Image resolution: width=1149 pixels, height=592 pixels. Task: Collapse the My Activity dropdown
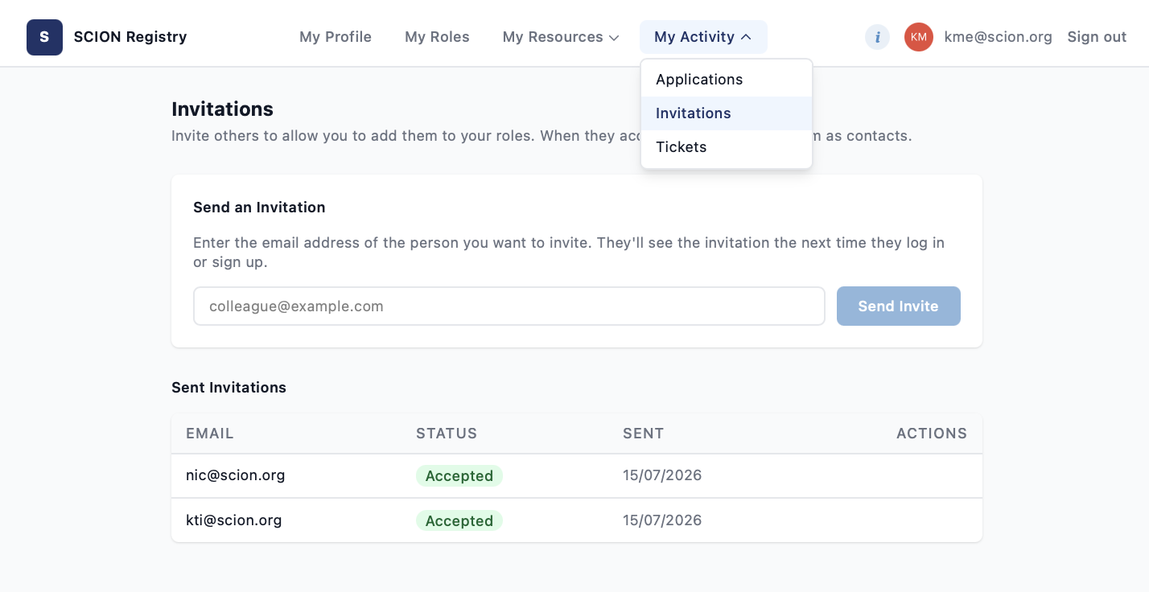coord(703,37)
